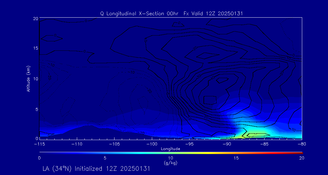Screen dimensions: 328x175
Task: Click the color scale tick label 5
Action: coord(105,158)
